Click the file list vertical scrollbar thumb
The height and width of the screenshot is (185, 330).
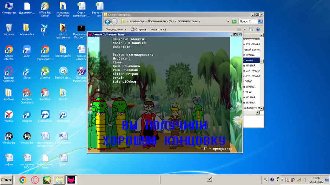261,61
